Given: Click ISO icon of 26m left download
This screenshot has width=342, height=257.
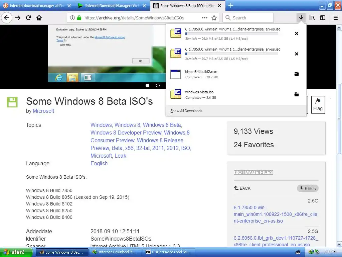Looking at the screenshot, I should click(x=176, y=53).
